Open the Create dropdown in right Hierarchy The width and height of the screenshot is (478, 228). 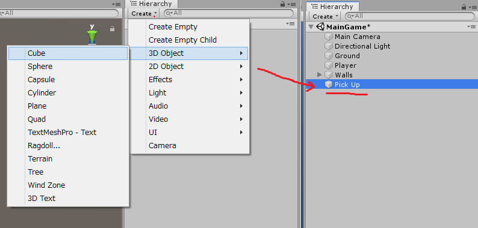coord(325,16)
